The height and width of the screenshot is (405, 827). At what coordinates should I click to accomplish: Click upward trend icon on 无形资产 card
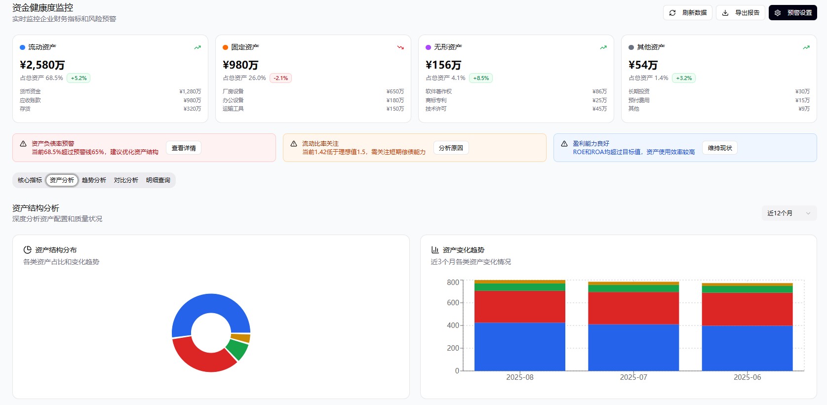point(603,47)
